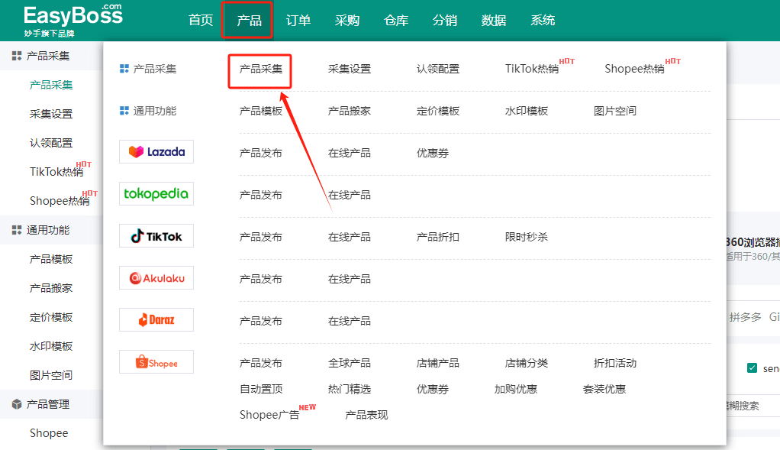Go to TikTok 限时秒杀 link
This screenshot has height=450, width=780.
tap(526, 237)
